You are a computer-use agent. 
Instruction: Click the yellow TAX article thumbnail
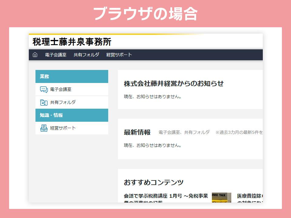click(221, 197)
